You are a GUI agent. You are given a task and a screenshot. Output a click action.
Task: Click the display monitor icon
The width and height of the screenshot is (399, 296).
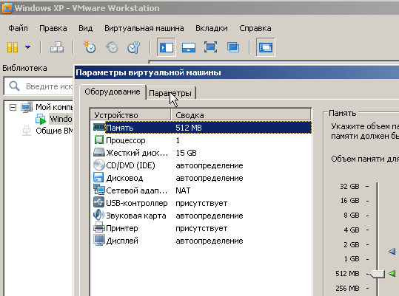99,240
